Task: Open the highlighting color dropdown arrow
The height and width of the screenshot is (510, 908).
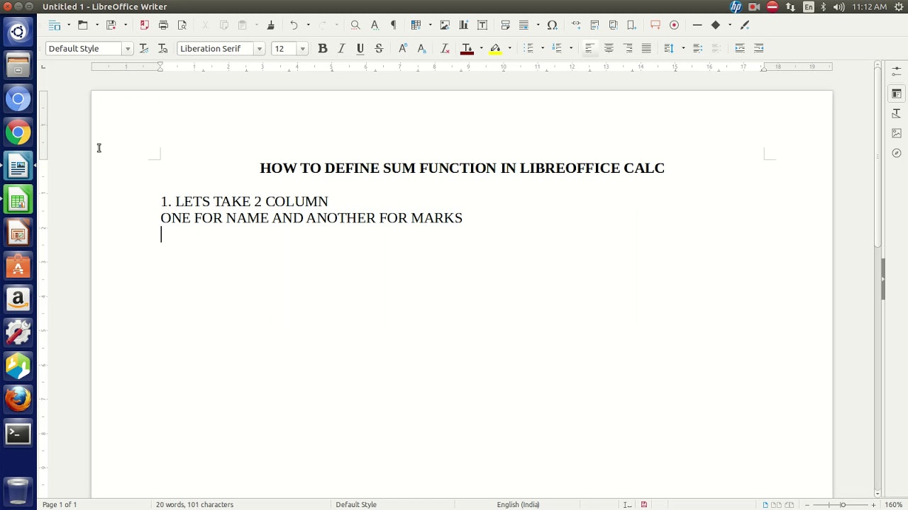Action: click(x=509, y=48)
